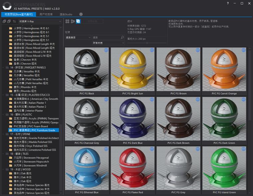Select PVC Furniture Grade tree item
This screenshot has height=196, width=253.
(x=34, y=130)
